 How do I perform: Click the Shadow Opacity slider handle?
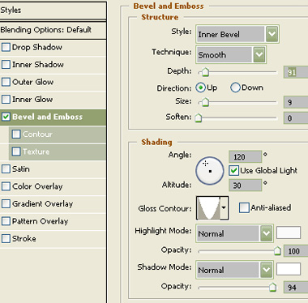(x=272, y=287)
